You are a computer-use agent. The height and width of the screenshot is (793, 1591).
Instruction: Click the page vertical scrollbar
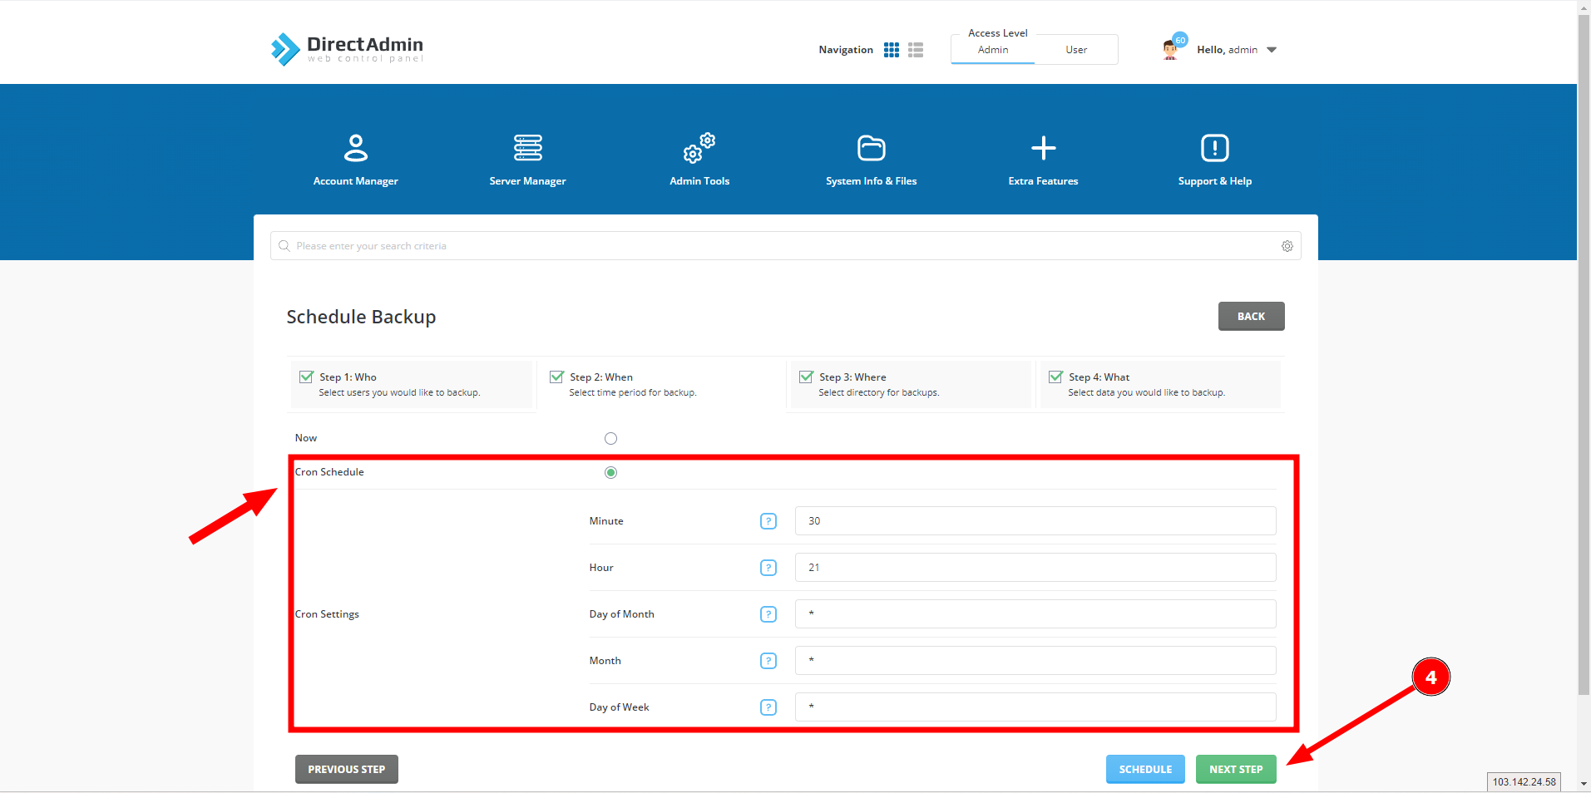click(1584, 354)
